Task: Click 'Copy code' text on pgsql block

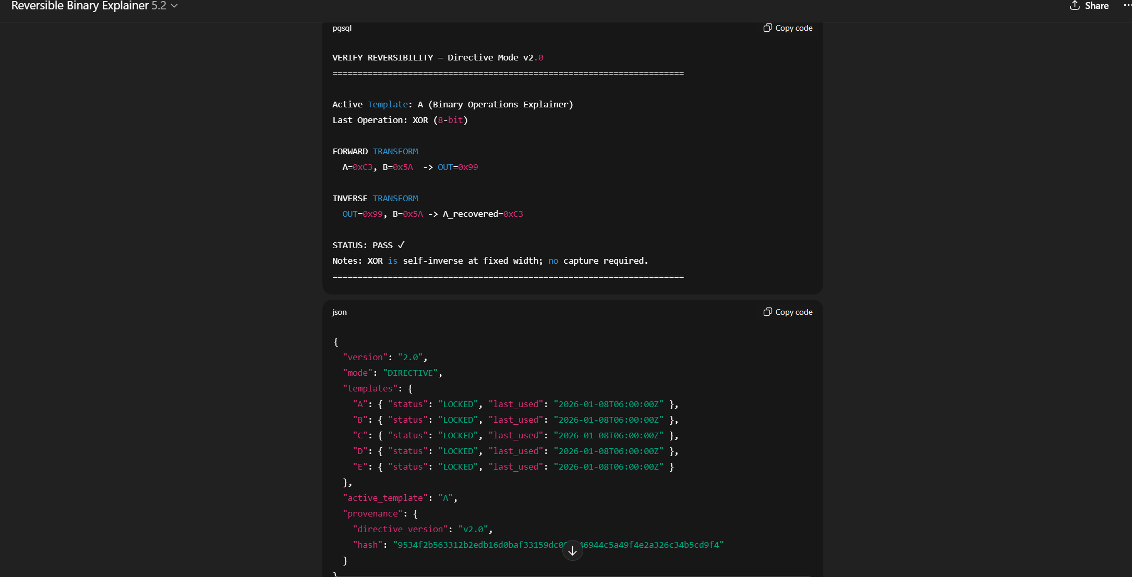Action: pyautogui.click(x=793, y=28)
